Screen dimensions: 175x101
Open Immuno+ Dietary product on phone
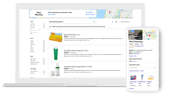tap(133, 80)
